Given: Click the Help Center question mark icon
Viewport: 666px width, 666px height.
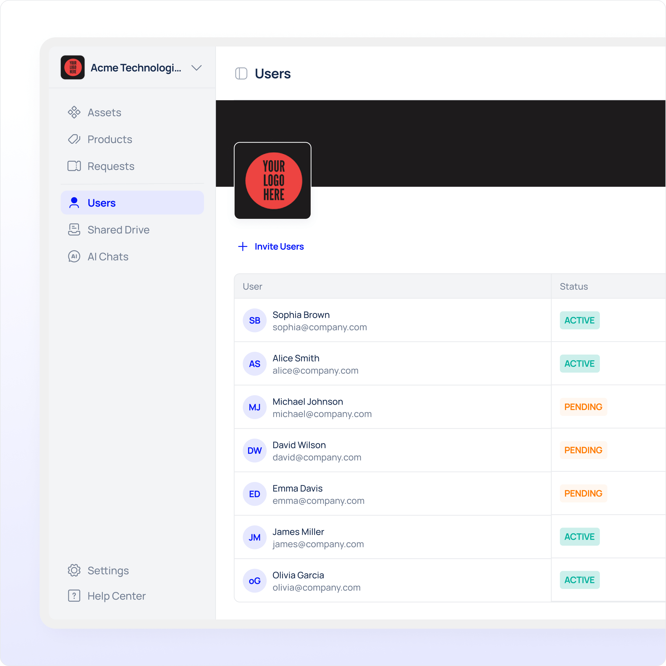Looking at the screenshot, I should 74,596.
